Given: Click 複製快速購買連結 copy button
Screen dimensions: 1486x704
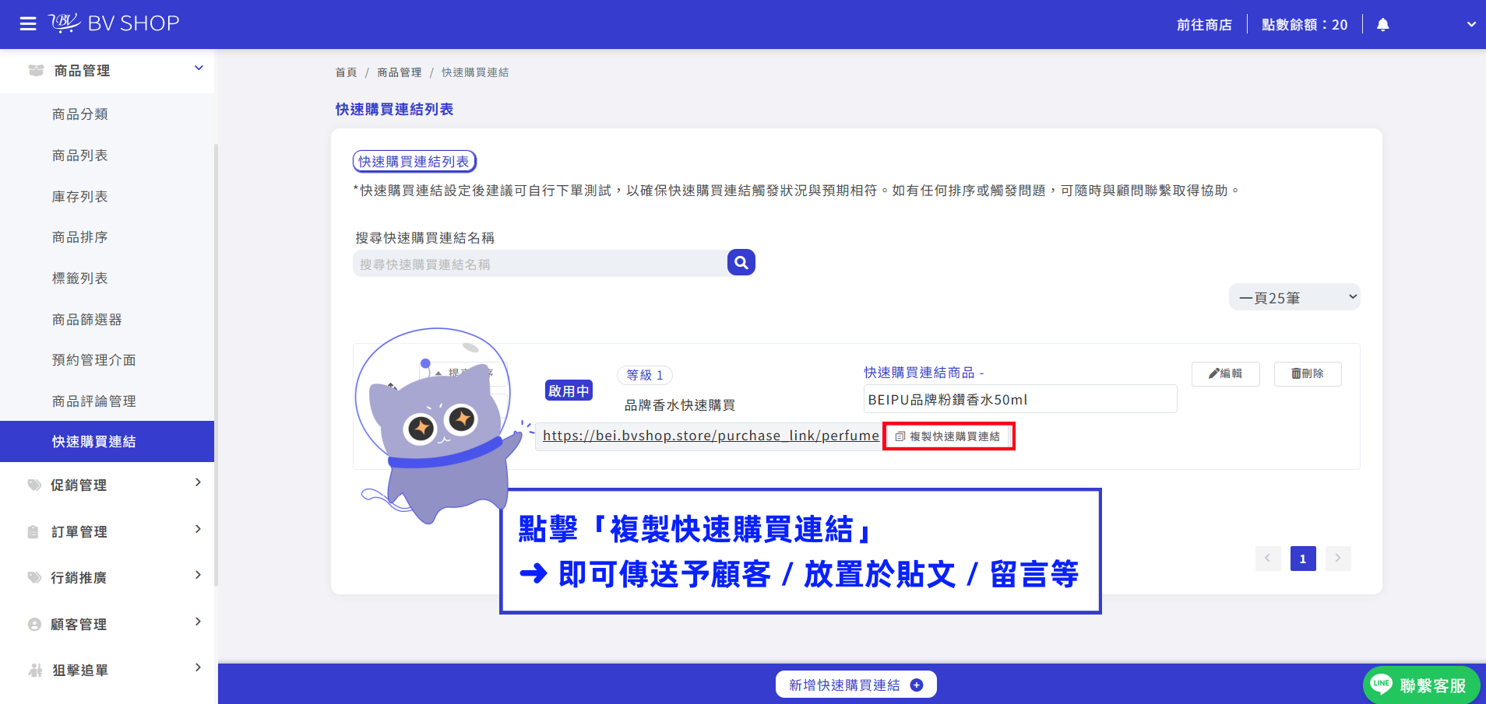Looking at the screenshot, I should tap(949, 436).
